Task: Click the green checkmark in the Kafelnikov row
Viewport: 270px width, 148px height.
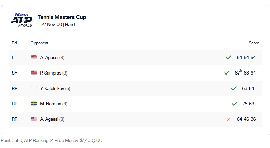Action: 234,88
